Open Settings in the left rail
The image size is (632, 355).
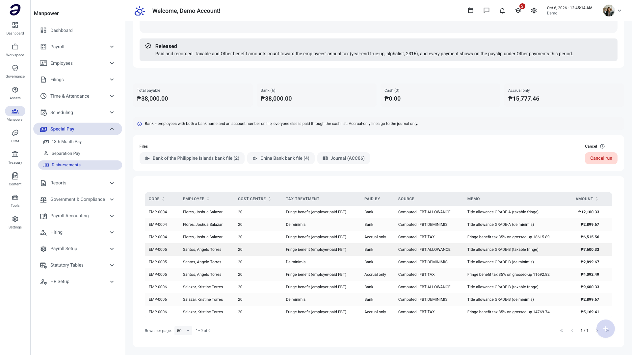pos(15,222)
